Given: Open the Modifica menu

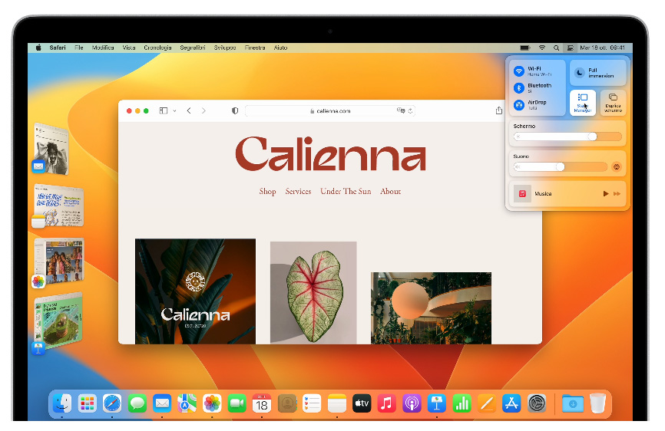Looking at the screenshot, I should tap(103, 48).
